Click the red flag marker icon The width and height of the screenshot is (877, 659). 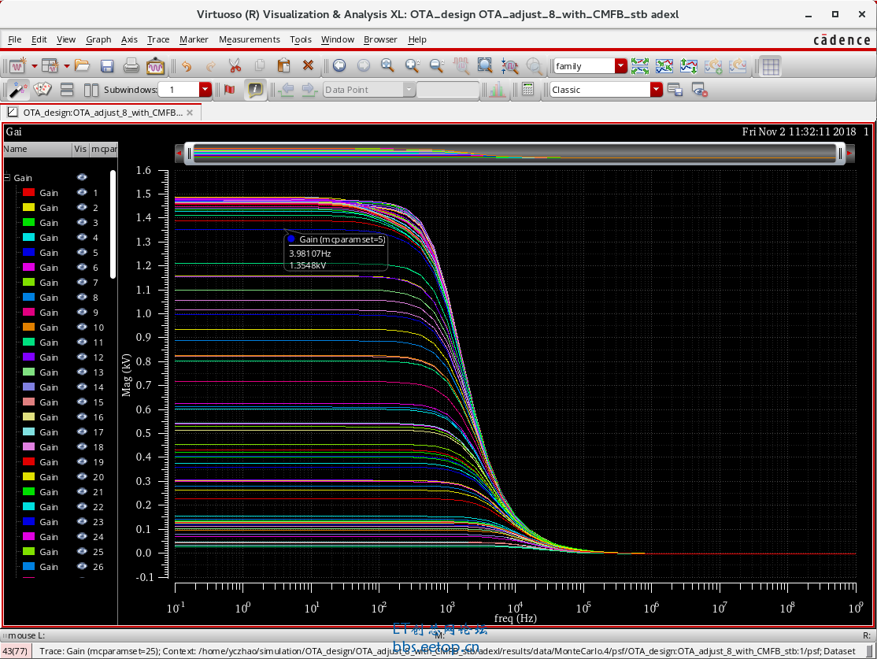pyautogui.click(x=229, y=90)
